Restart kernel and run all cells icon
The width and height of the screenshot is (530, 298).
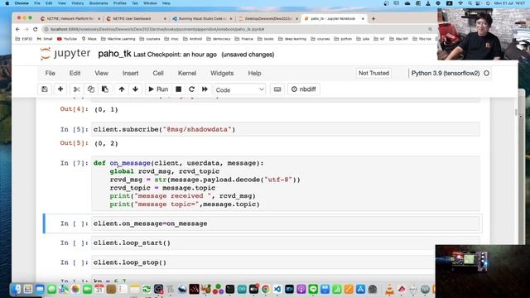[x=205, y=89]
